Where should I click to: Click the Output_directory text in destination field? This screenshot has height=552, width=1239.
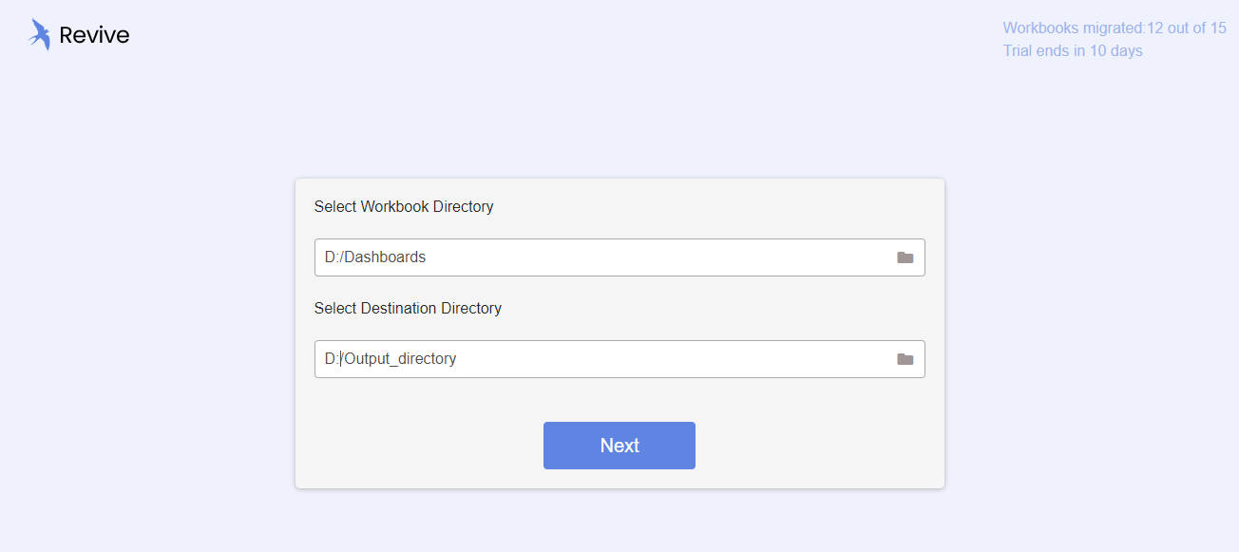point(400,359)
